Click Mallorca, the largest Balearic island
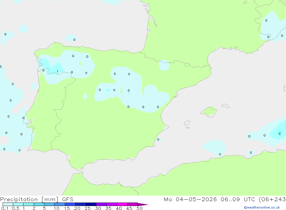Screen dimensions: 286x210 (209, 111)
